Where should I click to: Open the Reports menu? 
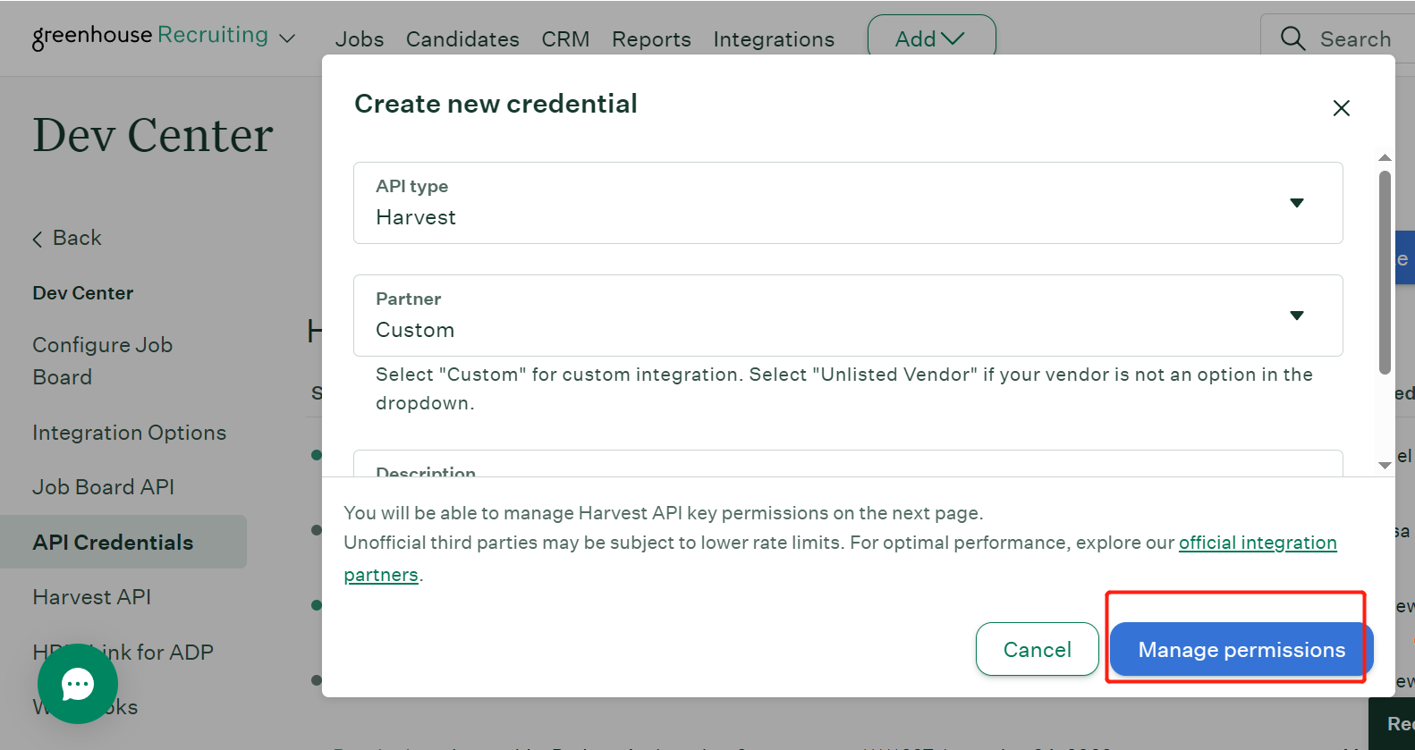pos(651,39)
